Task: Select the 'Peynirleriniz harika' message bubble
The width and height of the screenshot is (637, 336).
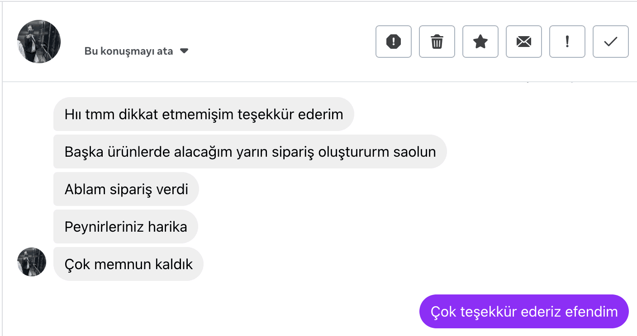Action: coord(125,227)
